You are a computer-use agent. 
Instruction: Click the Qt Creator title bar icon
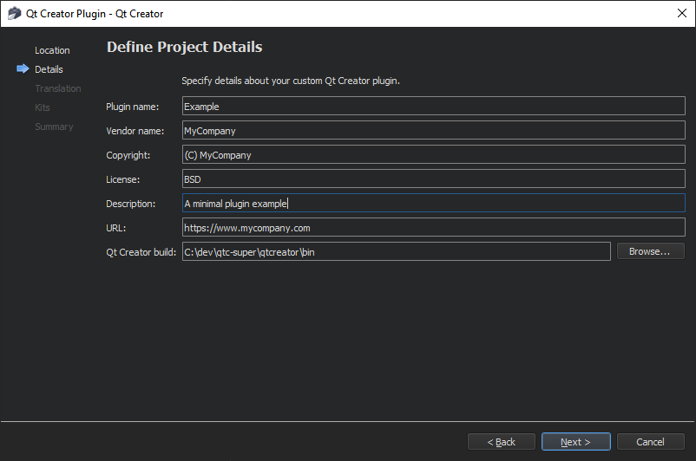pos(15,14)
